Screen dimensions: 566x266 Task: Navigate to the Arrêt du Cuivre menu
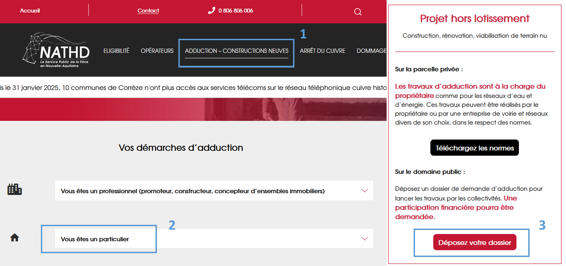pos(322,51)
